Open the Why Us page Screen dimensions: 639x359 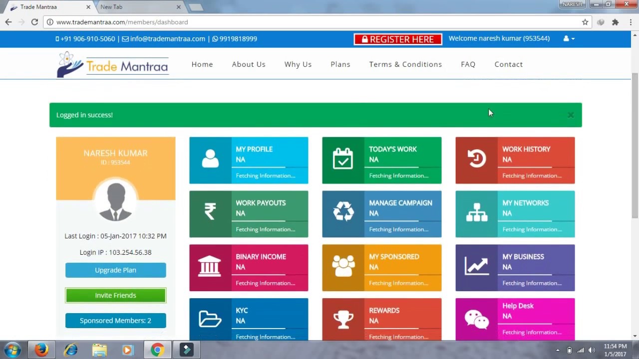pyautogui.click(x=298, y=64)
